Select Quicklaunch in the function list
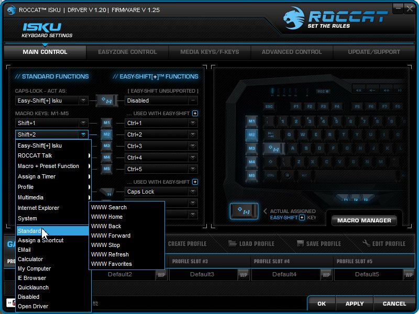Viewport: 419px width, 314px height. click(53, 287)
